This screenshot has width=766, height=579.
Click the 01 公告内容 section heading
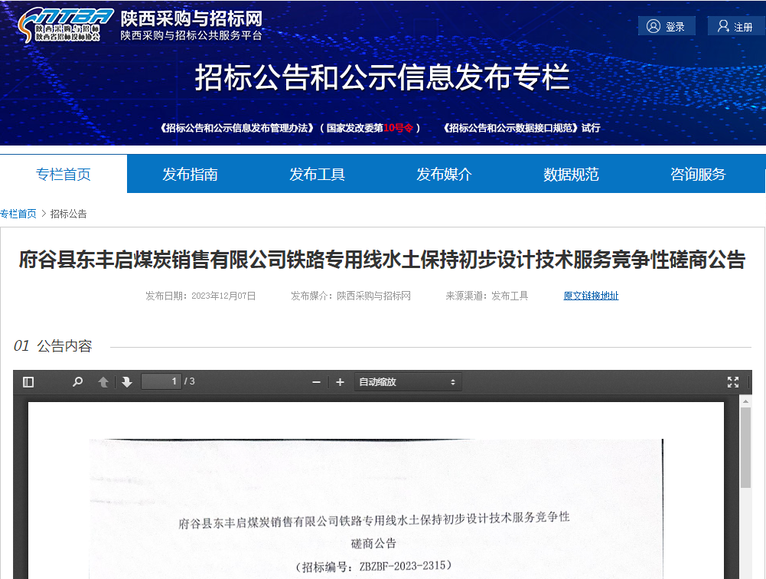tap(53, 346)
